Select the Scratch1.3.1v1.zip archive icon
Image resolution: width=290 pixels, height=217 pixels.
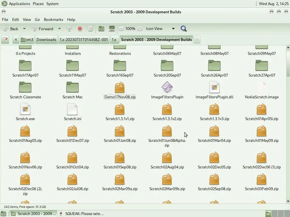tap(120, 109)
